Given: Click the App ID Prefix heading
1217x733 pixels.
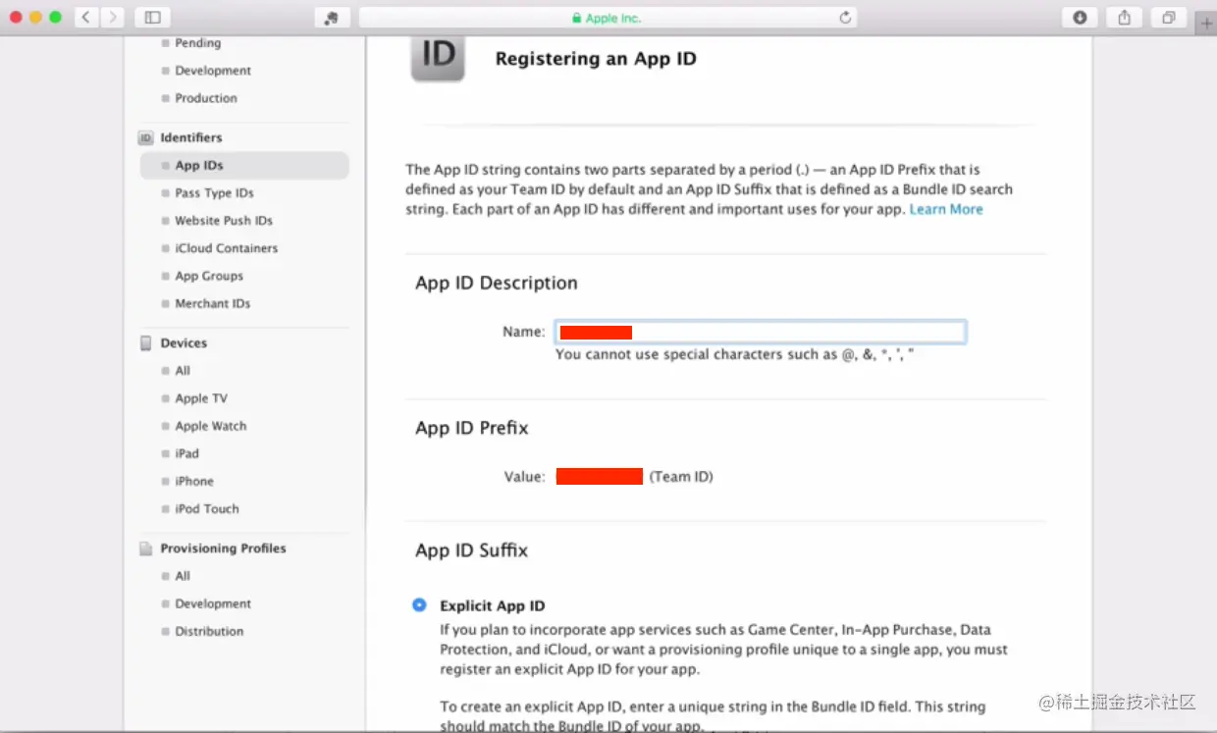Looking at the screenshot, I should pos(472,428).
